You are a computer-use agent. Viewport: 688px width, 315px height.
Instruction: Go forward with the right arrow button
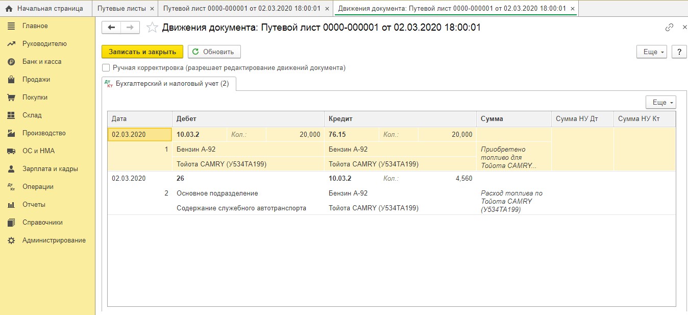(x=130, y=28)
